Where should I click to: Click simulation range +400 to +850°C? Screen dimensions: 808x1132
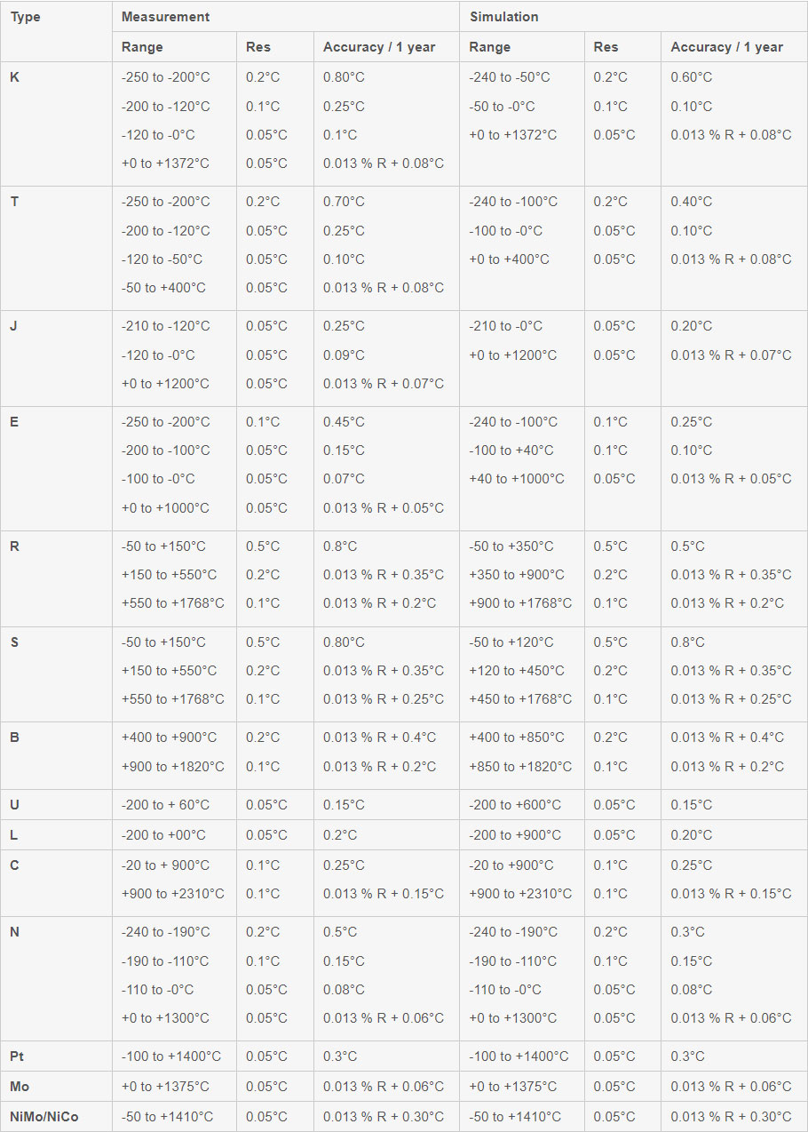[517, 737]
